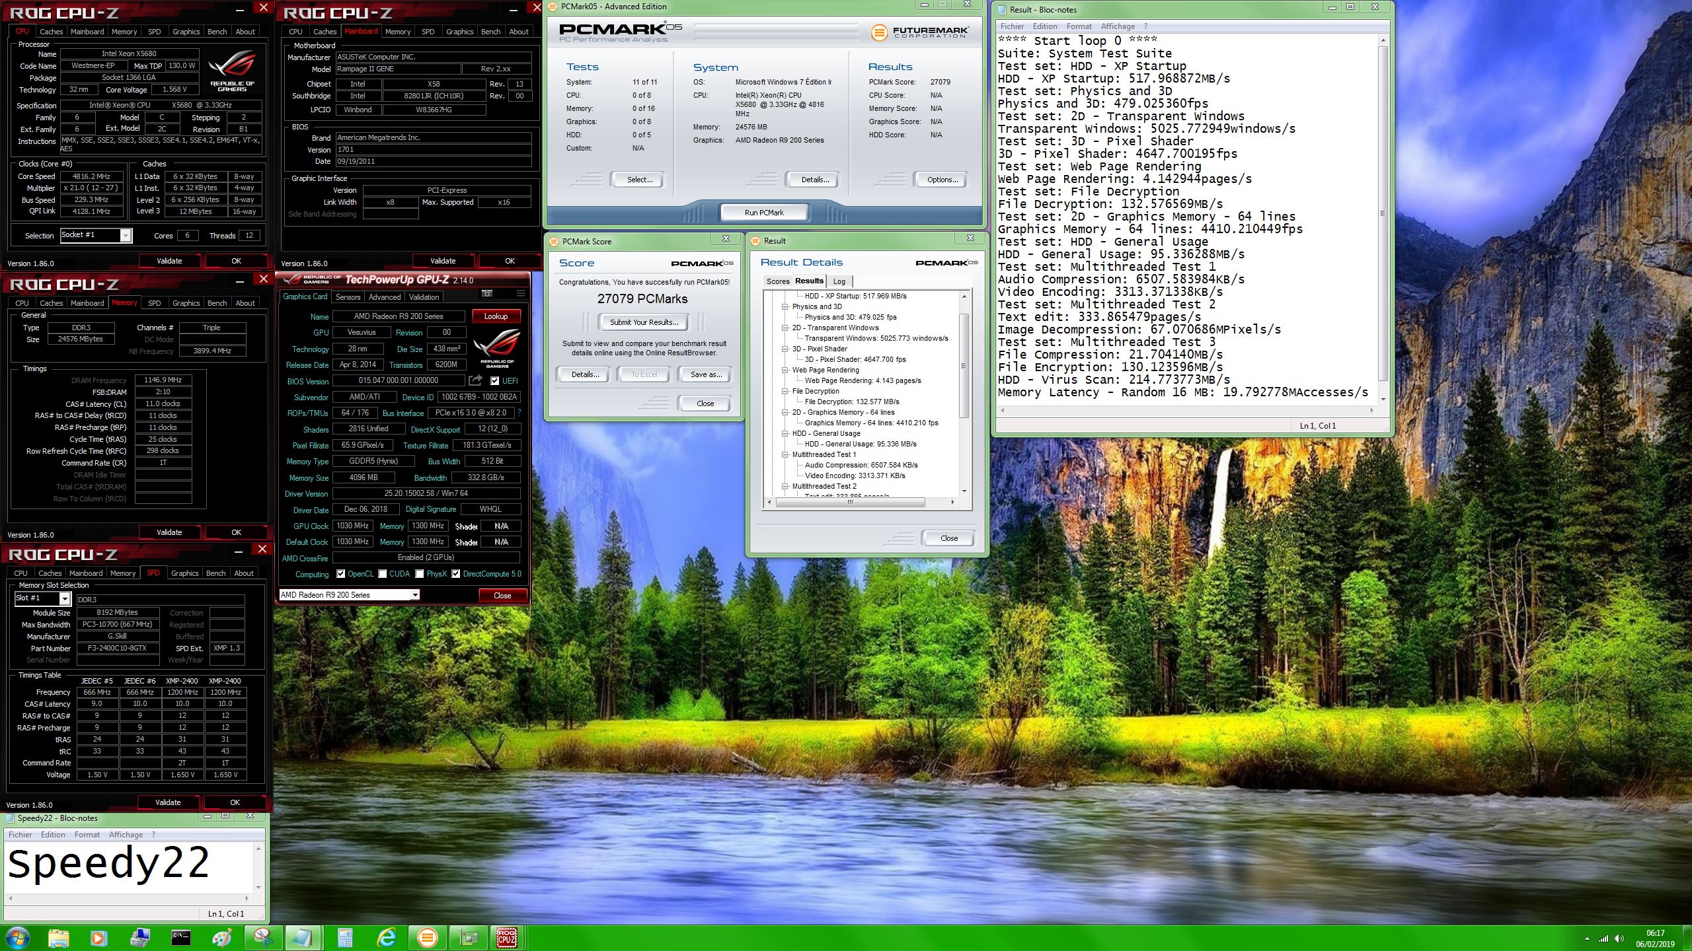Switch to PCMark05 orange taskbar icon
Screen dimensions: 1692x951
coord(427,937)
